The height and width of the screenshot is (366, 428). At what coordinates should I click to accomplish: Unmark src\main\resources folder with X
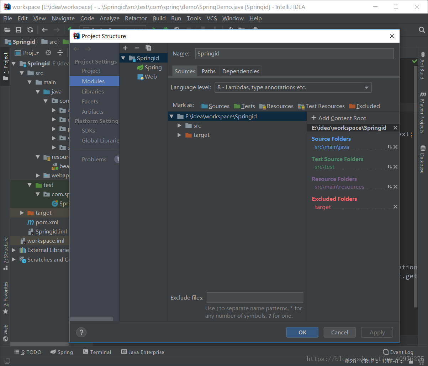pyautogui.click(x=395, y=187)
